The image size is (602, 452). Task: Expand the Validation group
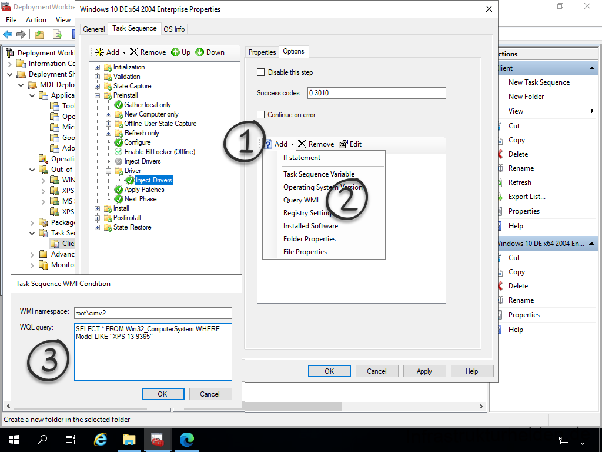[x=97, y=77]
